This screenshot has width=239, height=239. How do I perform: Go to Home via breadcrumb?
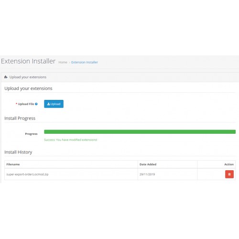[x=63, y=62]
